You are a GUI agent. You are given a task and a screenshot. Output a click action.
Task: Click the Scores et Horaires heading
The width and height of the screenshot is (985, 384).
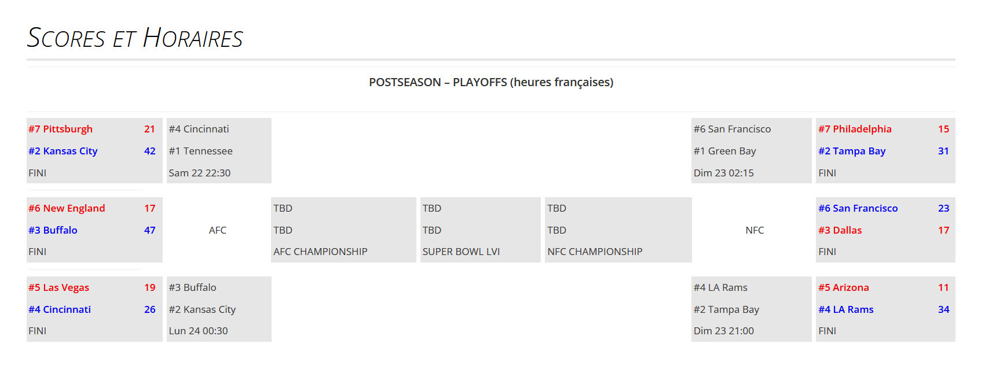pyautogui.click(x=135, y=38)
